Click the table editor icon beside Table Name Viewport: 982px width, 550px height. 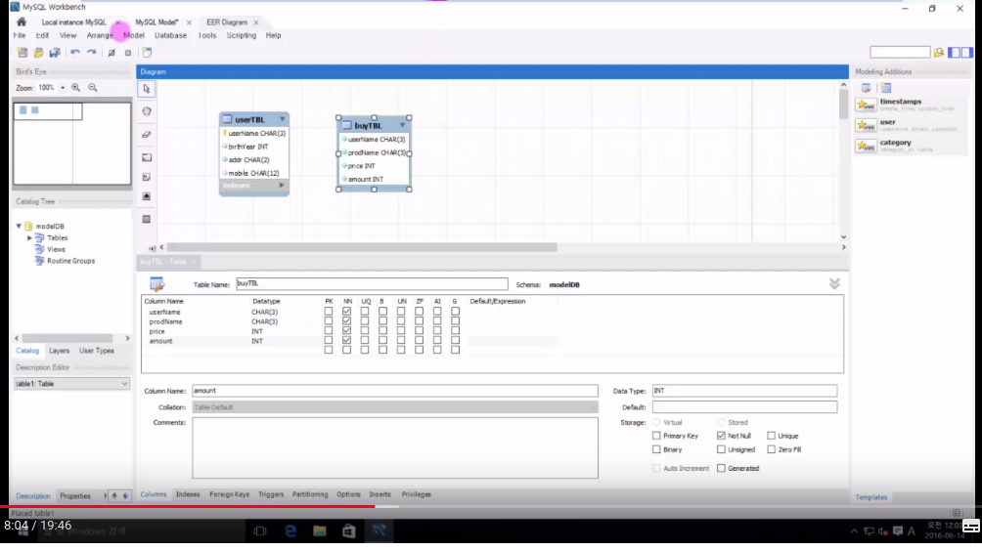(x=156, y=284)
